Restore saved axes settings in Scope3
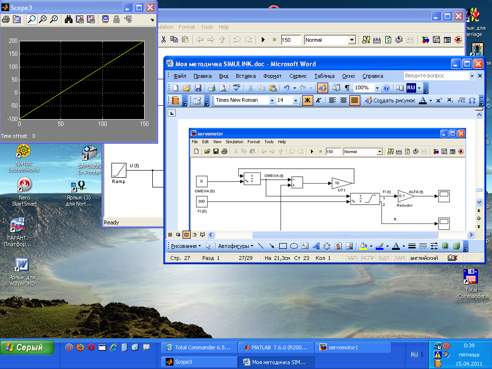 click(91, 19)
